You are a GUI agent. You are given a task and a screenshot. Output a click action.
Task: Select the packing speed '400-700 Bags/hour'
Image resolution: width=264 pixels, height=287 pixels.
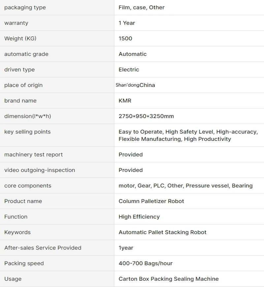point(146,264)
